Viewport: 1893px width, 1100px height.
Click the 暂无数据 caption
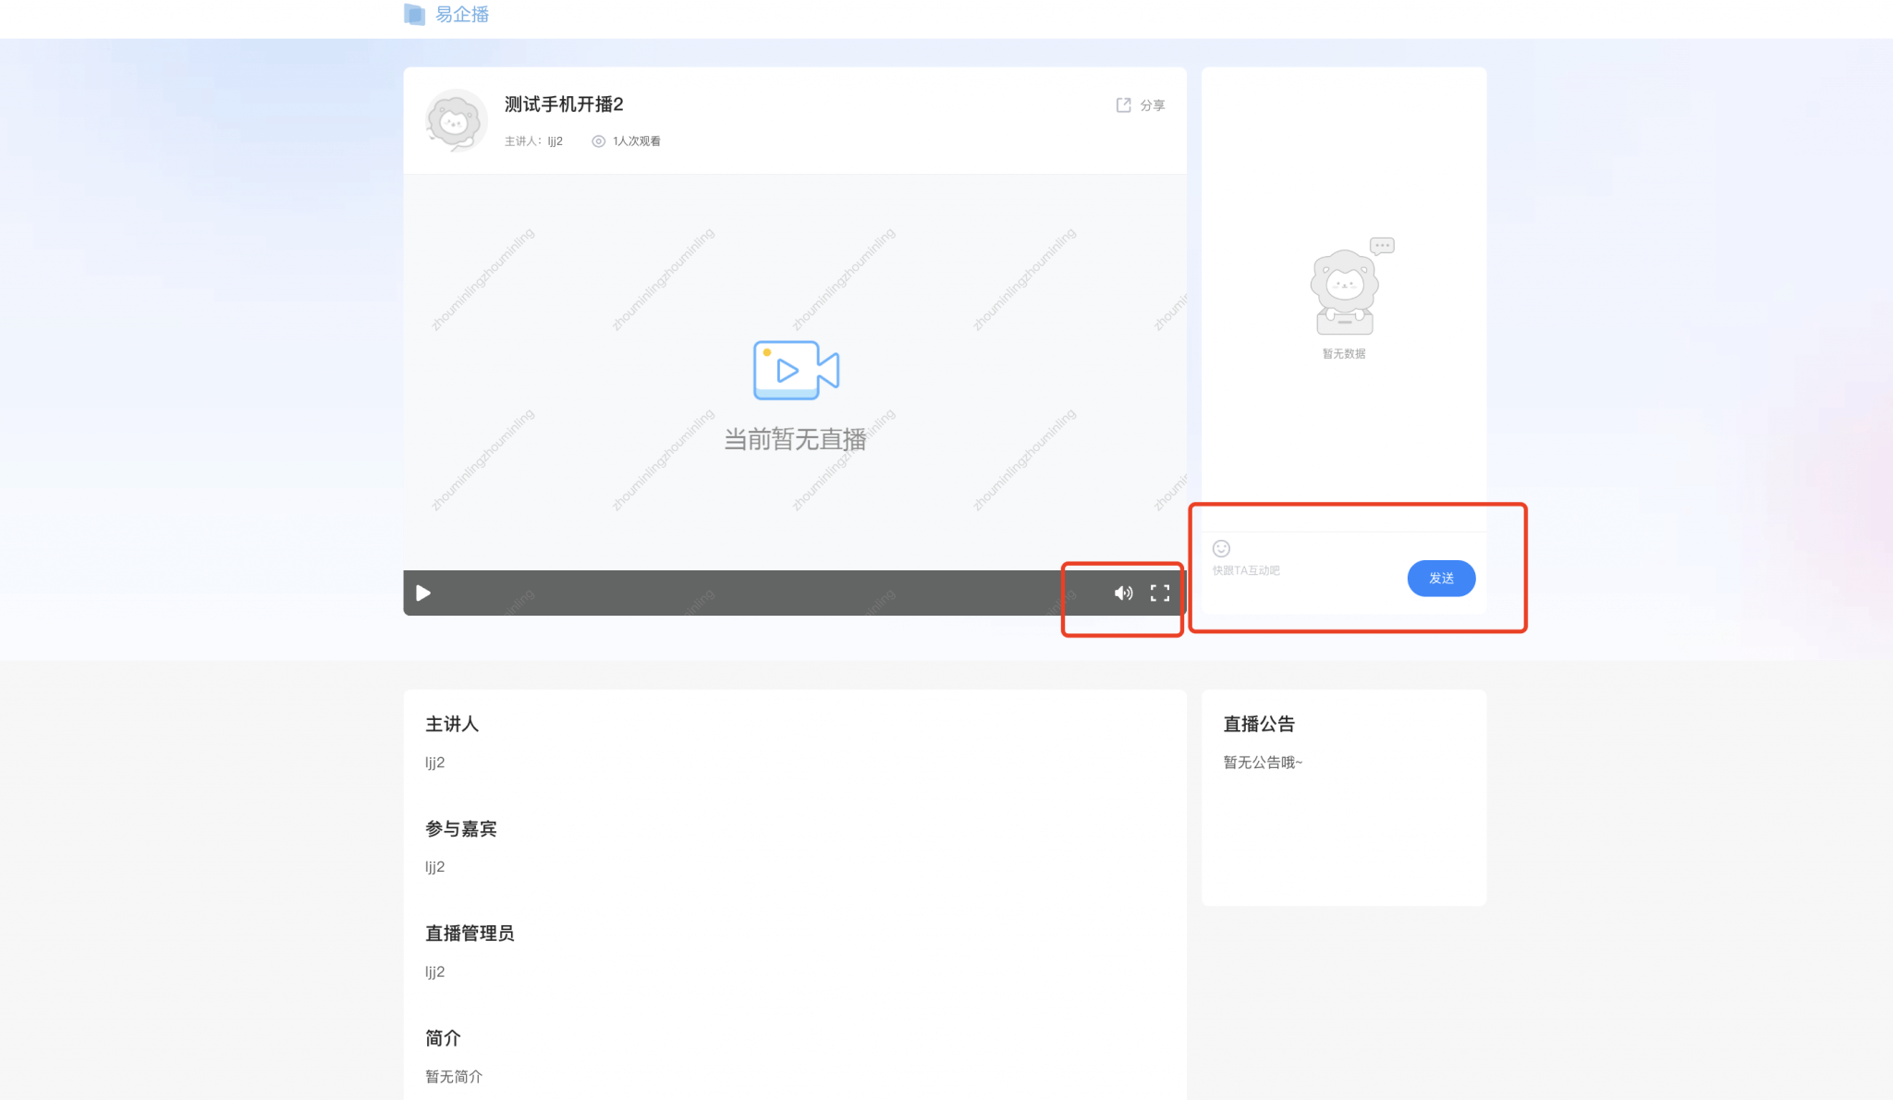(x=1344, y=354)
